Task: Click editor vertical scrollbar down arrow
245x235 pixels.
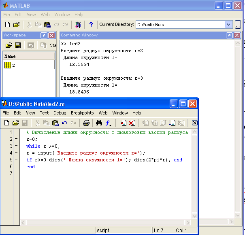Action: pos(194,216)
